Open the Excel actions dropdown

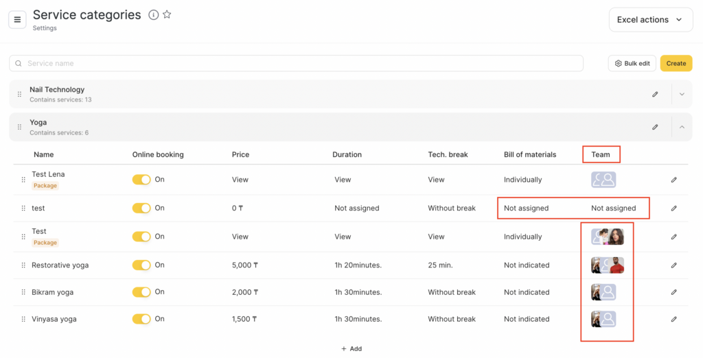650,20
